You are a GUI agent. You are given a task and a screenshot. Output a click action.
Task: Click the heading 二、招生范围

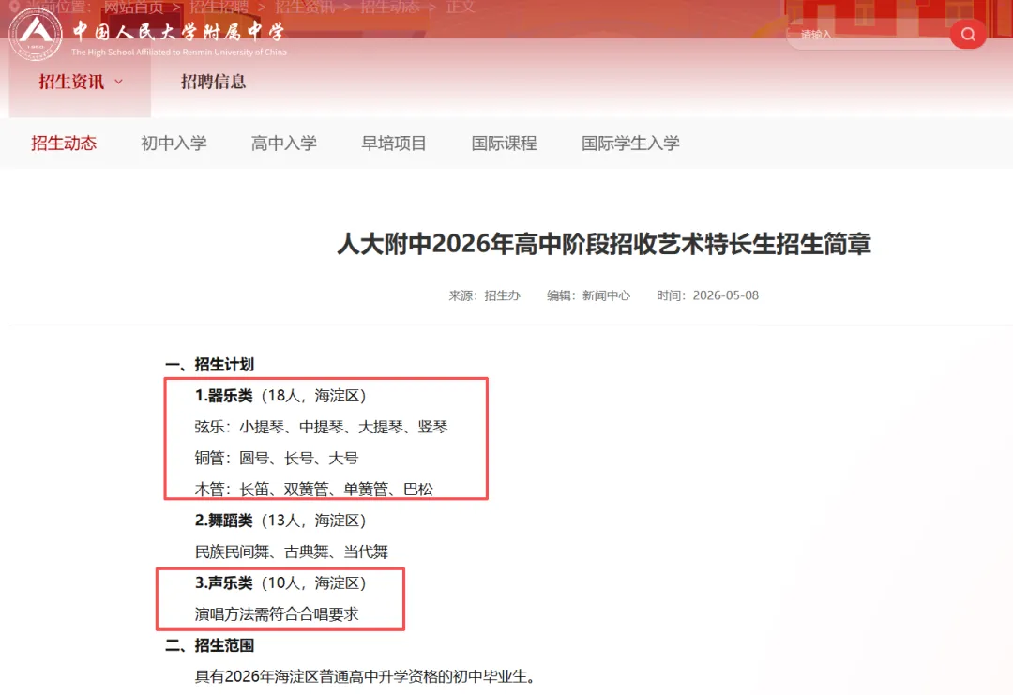(x=209, y=645)
